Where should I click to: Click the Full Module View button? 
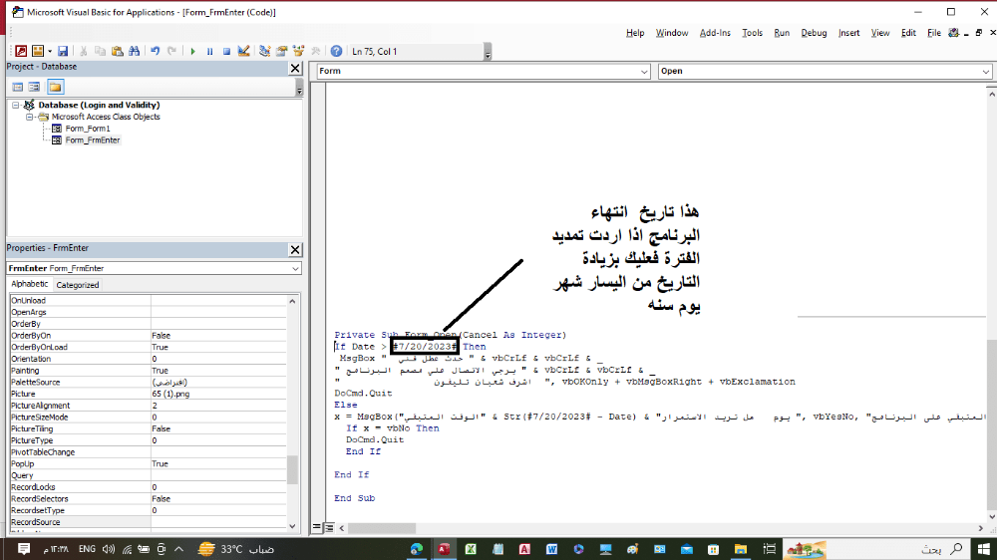(x=329, y=527)
